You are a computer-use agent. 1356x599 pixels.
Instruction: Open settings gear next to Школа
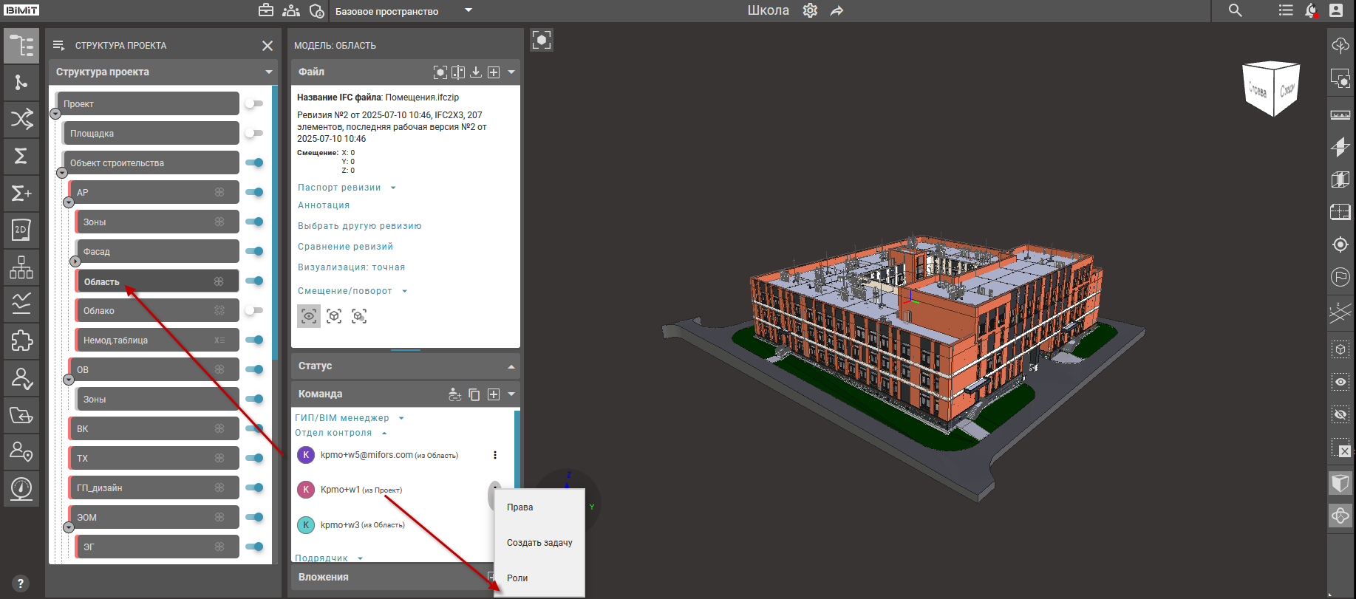tap(810, 10)
